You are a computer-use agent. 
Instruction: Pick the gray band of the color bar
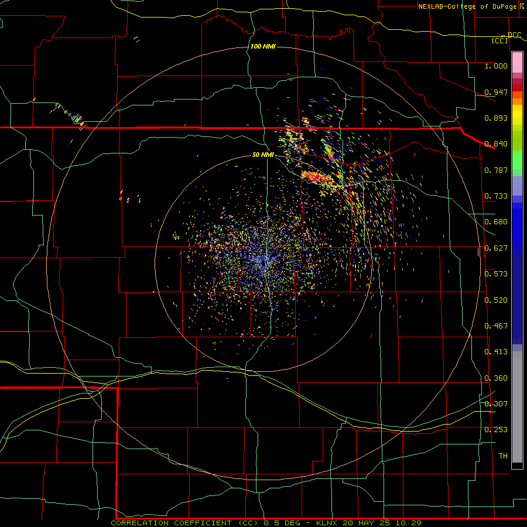point(517,407)
